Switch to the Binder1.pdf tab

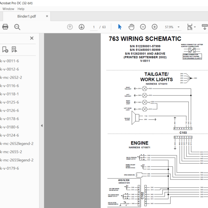[x=27, y=16]
